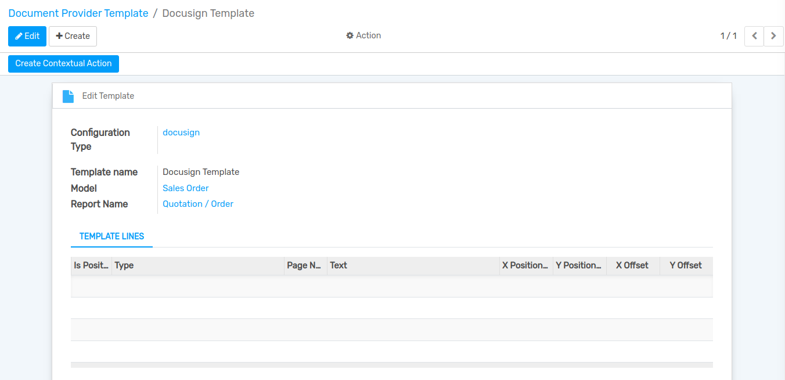Open the Quotation / Order report link
The width and height of the screenshot is (785, 380).
click(198, 204)
